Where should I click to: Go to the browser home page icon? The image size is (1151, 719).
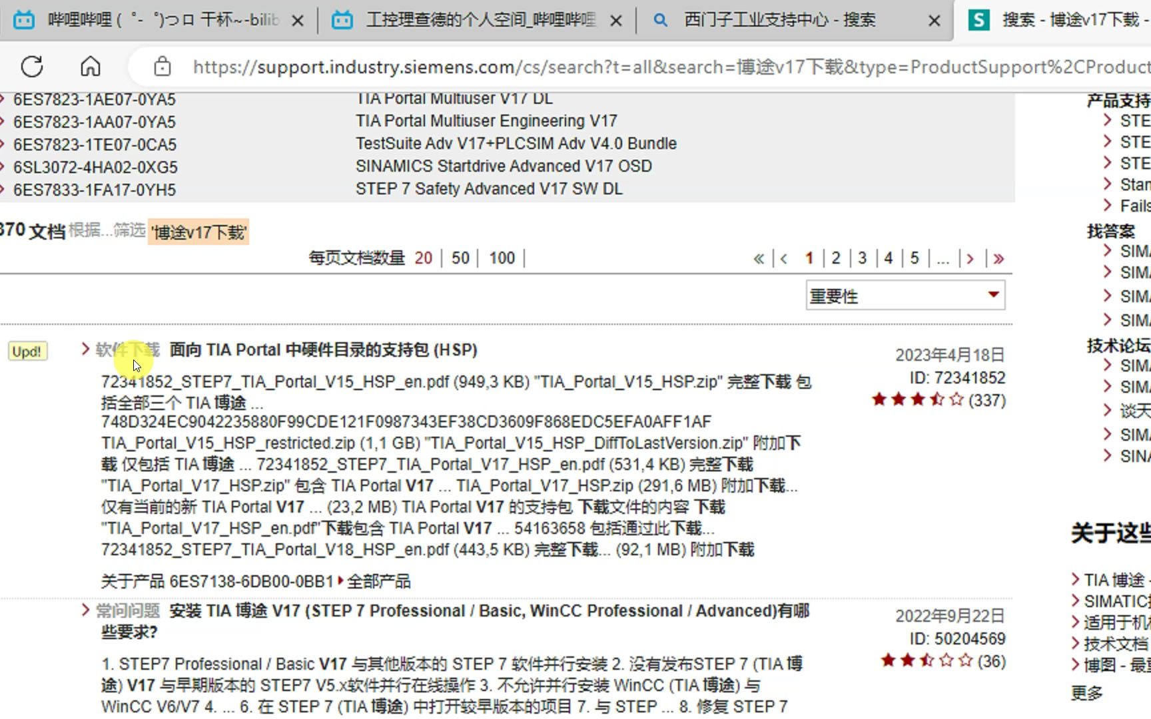(91, 67)
